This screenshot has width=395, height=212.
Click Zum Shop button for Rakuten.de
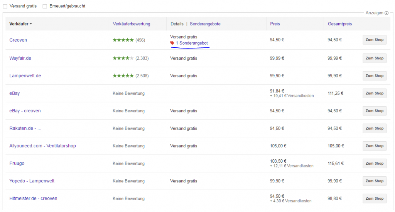[374, 129]
